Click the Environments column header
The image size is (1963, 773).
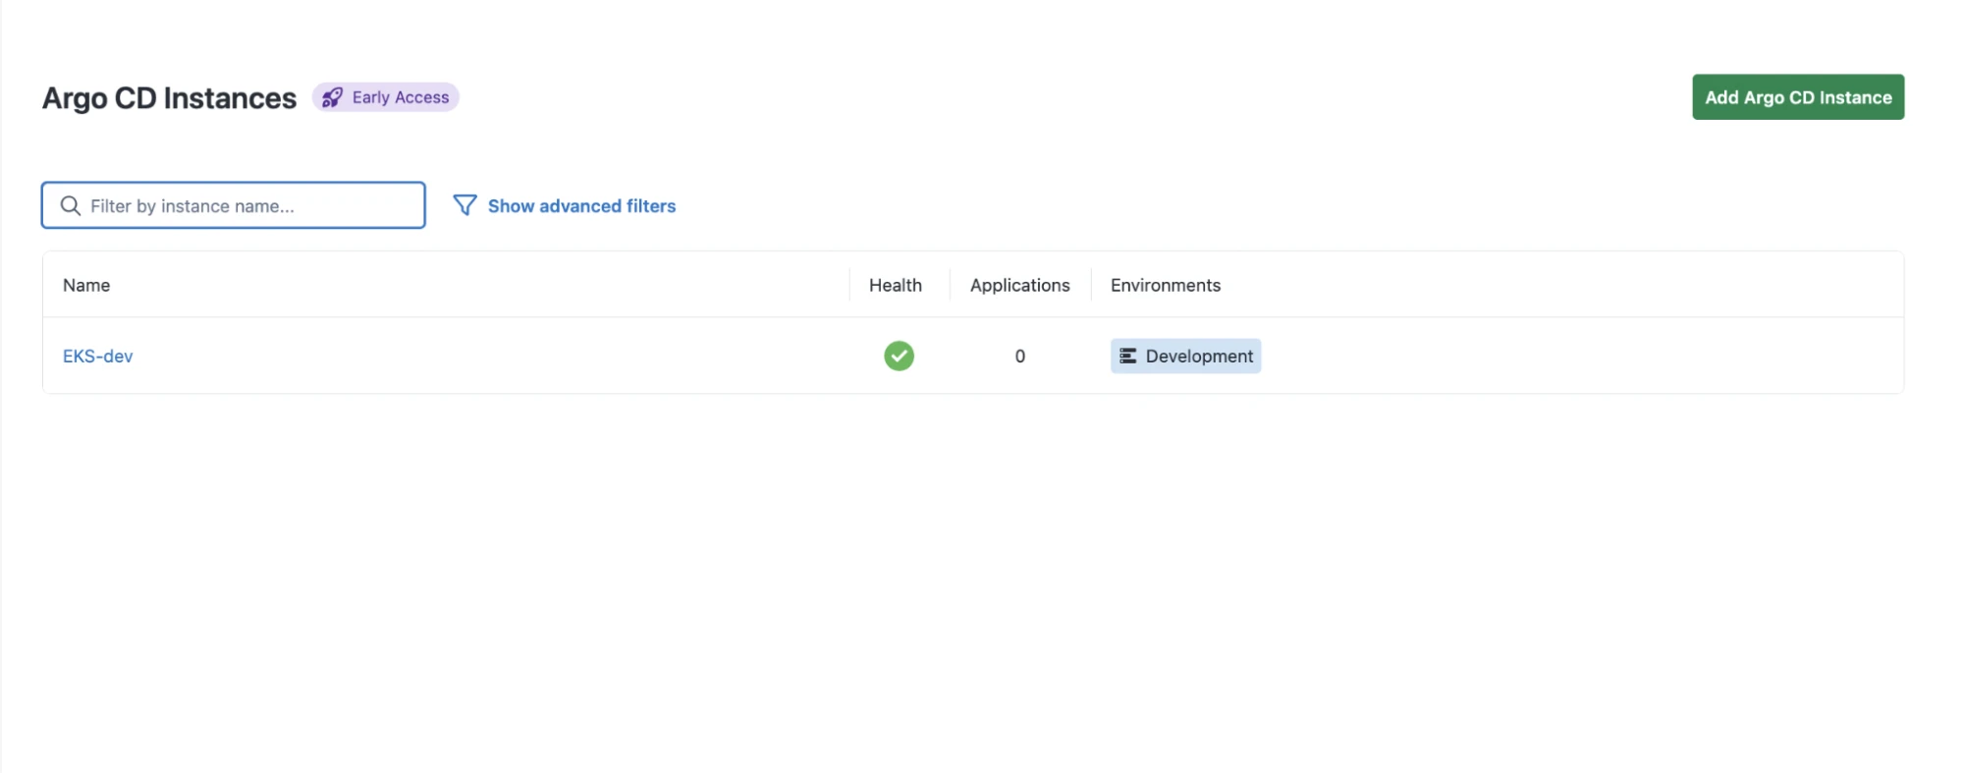coord(1166,285)
